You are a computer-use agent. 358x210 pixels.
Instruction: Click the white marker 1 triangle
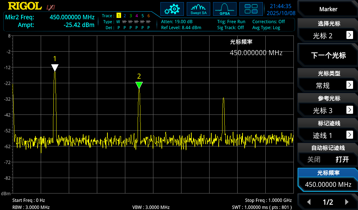tap(55, 68)
